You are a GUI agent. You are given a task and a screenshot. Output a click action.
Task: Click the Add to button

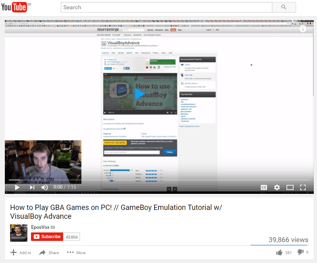pos(21,253)
